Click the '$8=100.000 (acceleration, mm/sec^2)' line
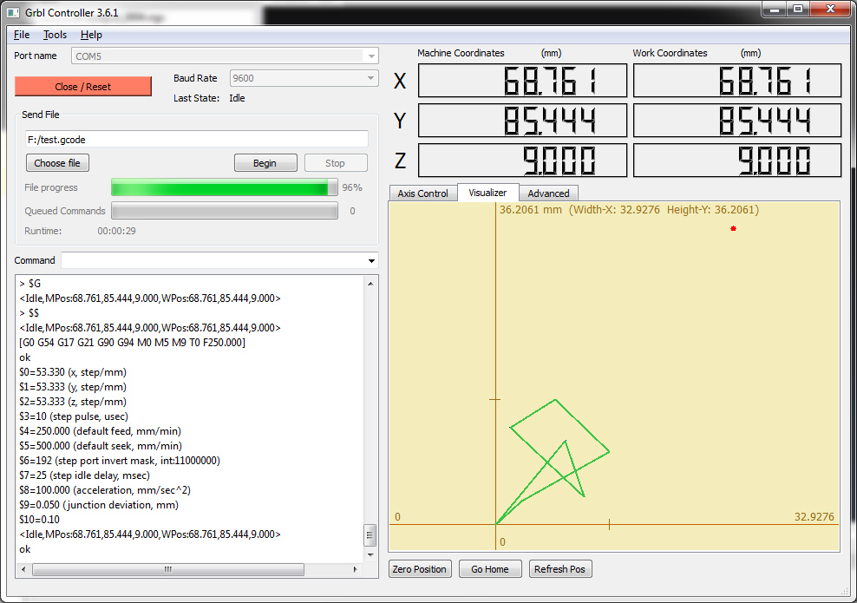This screenshot has width=857, height=603. pos(105,490)
